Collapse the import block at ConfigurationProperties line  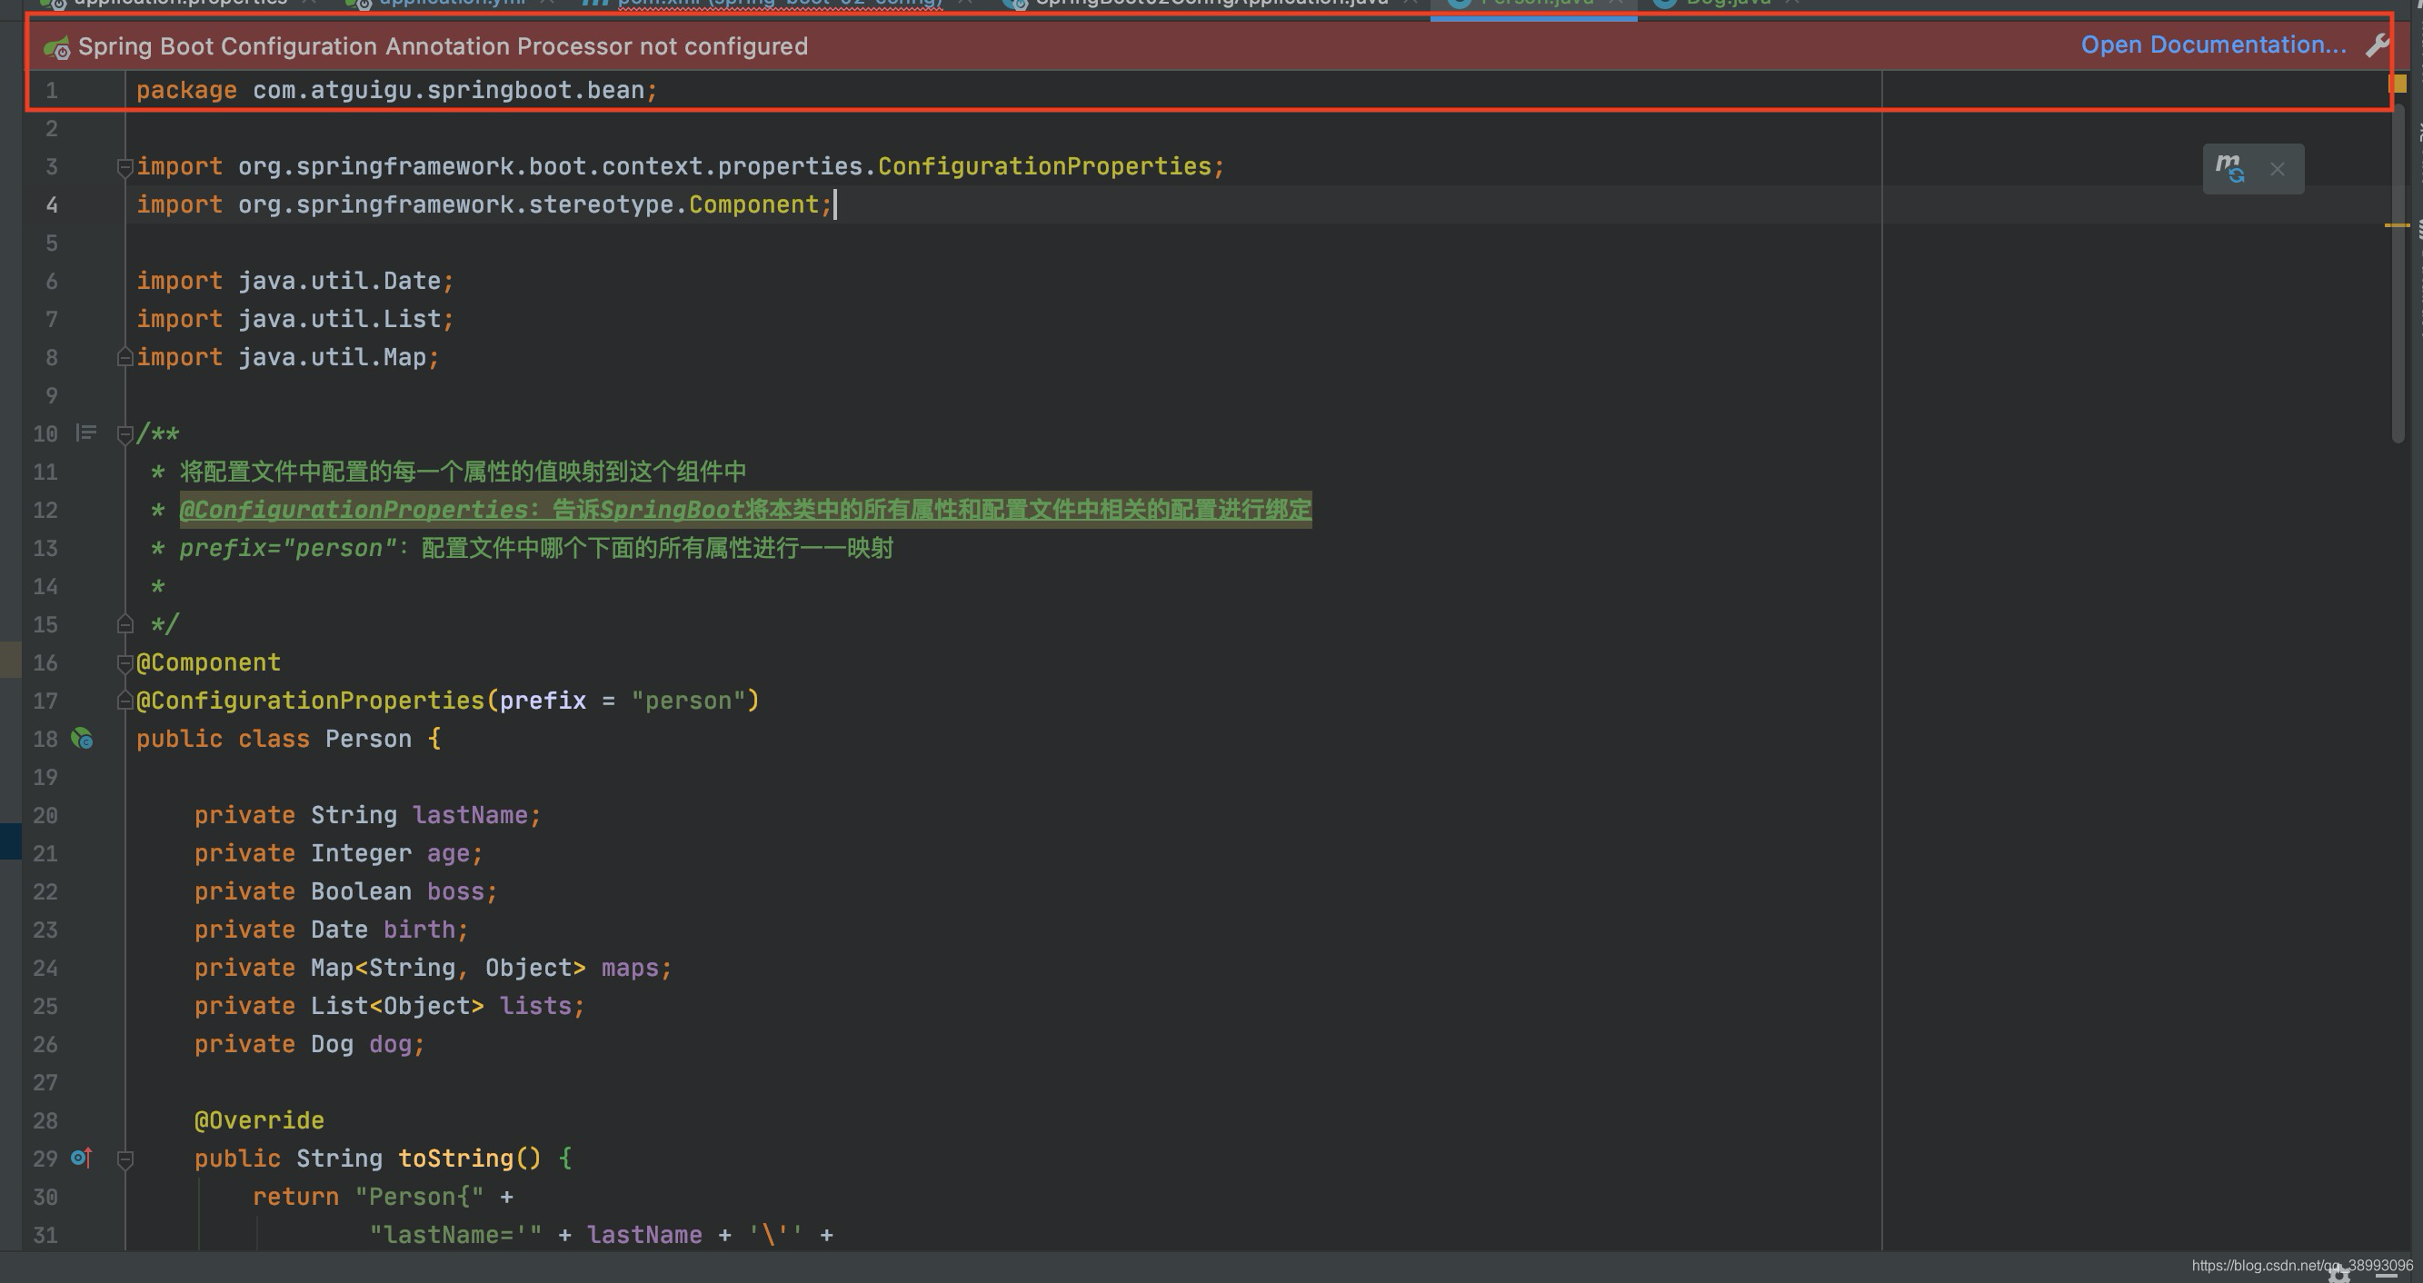tap(125, 166)
